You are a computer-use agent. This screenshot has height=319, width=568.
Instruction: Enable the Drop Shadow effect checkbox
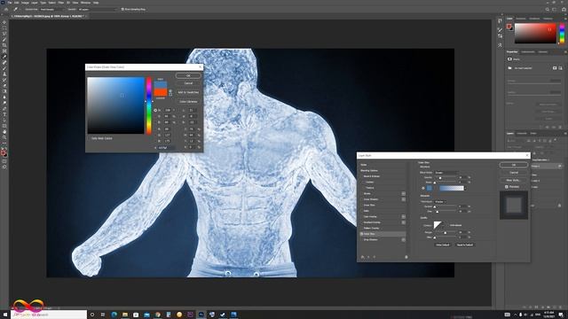click(361, 239)
